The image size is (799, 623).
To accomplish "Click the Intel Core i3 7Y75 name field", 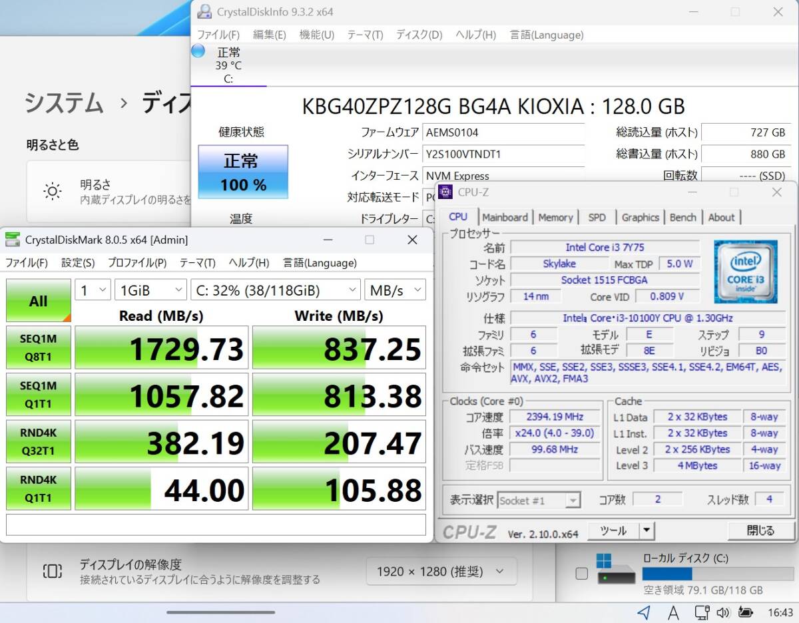I will coord(605,247).
